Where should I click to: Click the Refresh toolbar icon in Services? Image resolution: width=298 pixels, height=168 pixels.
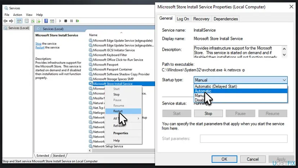(33, 21)
